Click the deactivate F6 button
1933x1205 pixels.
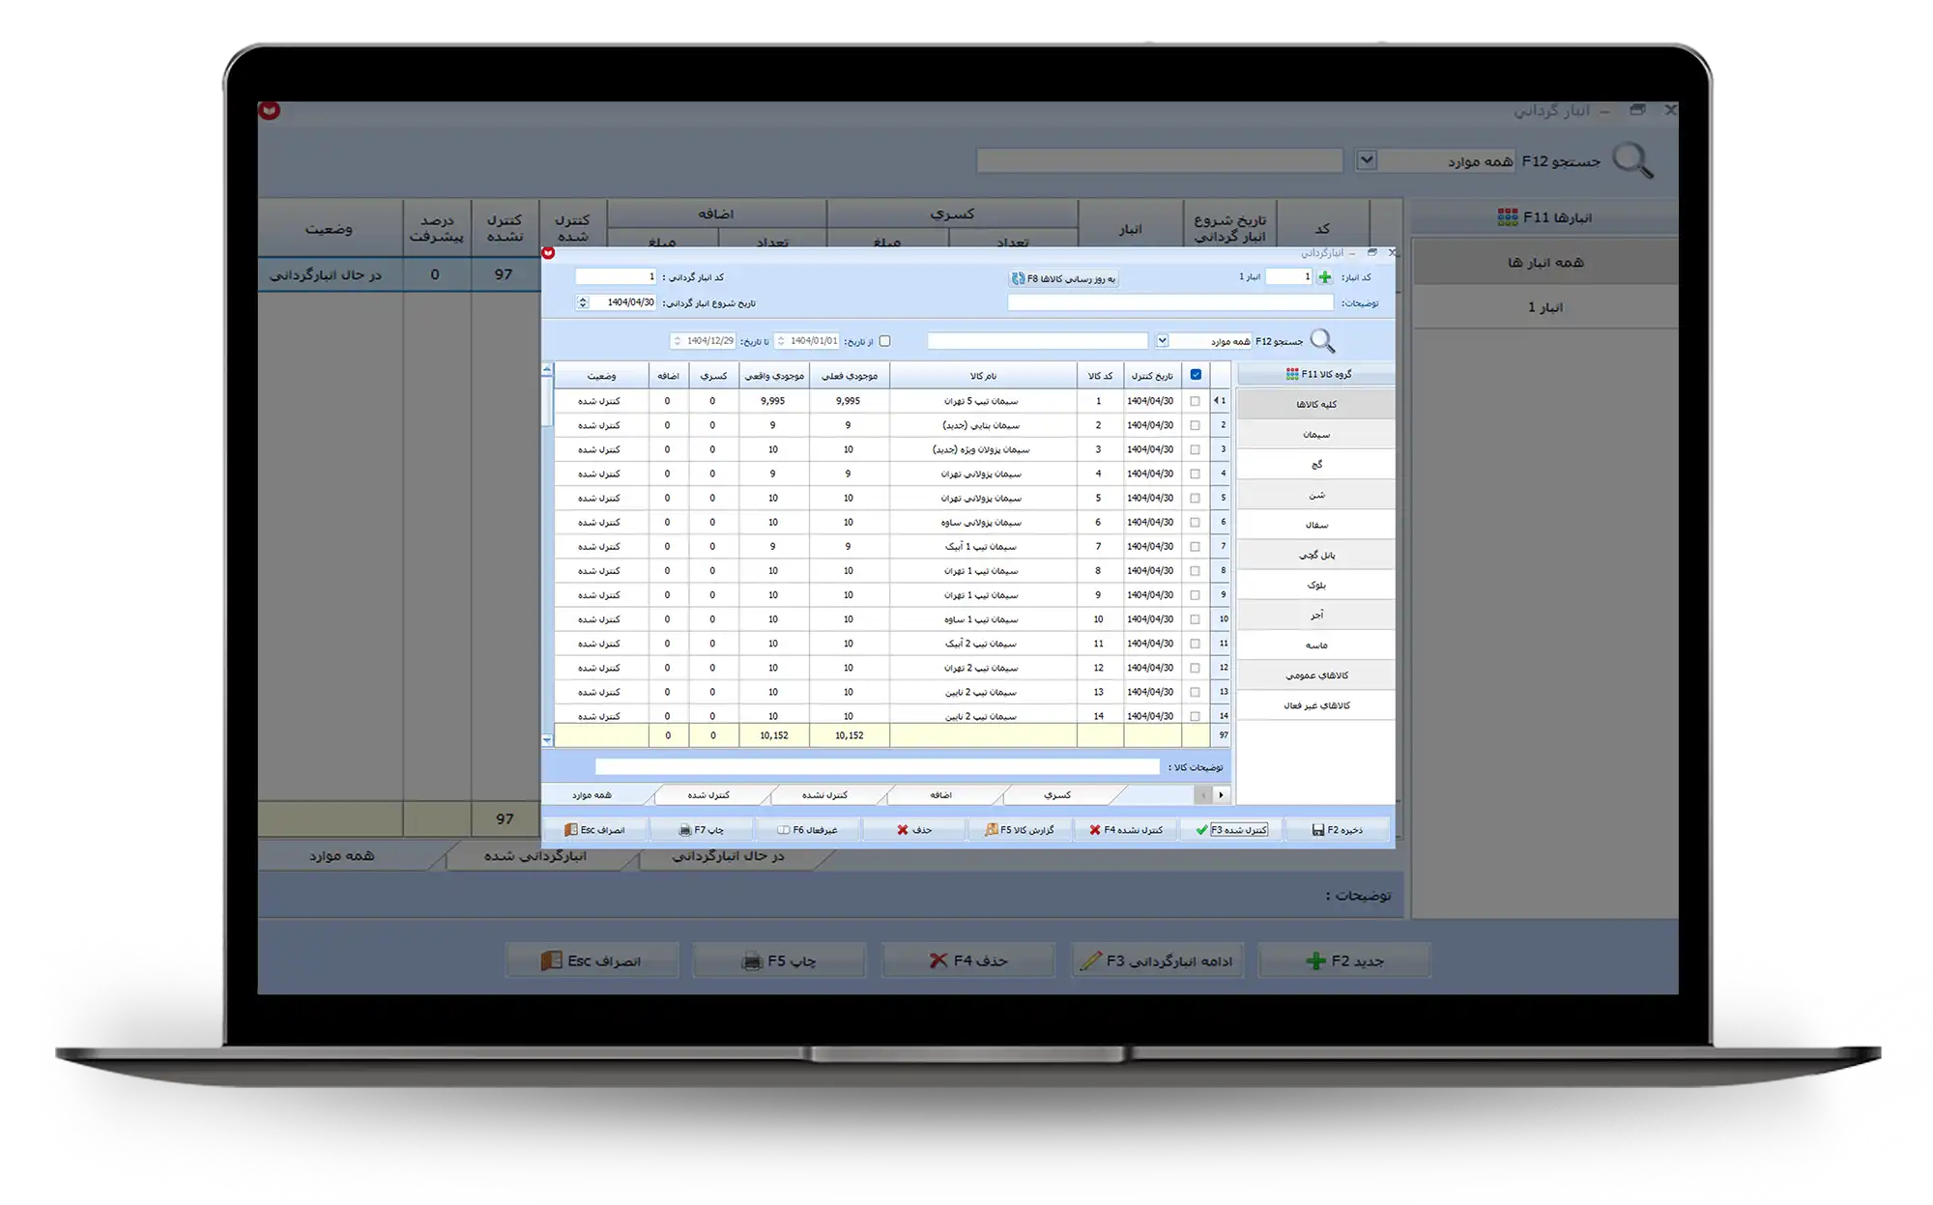(x=808, y=830)
